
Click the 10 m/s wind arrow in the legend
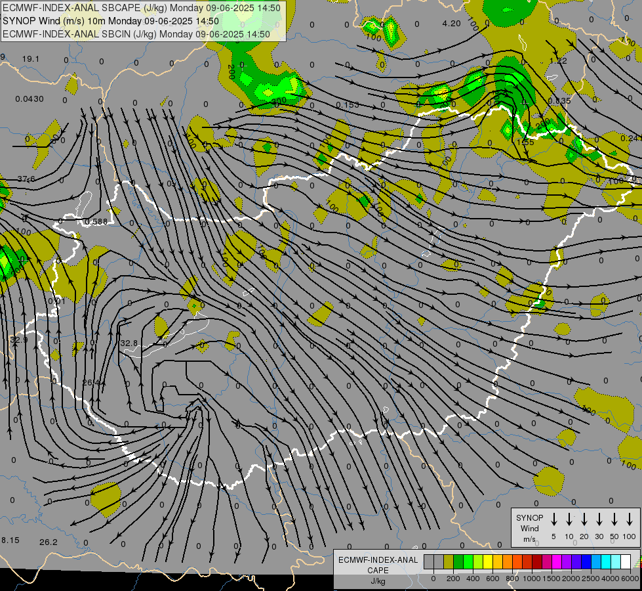[x=569, y=519]
